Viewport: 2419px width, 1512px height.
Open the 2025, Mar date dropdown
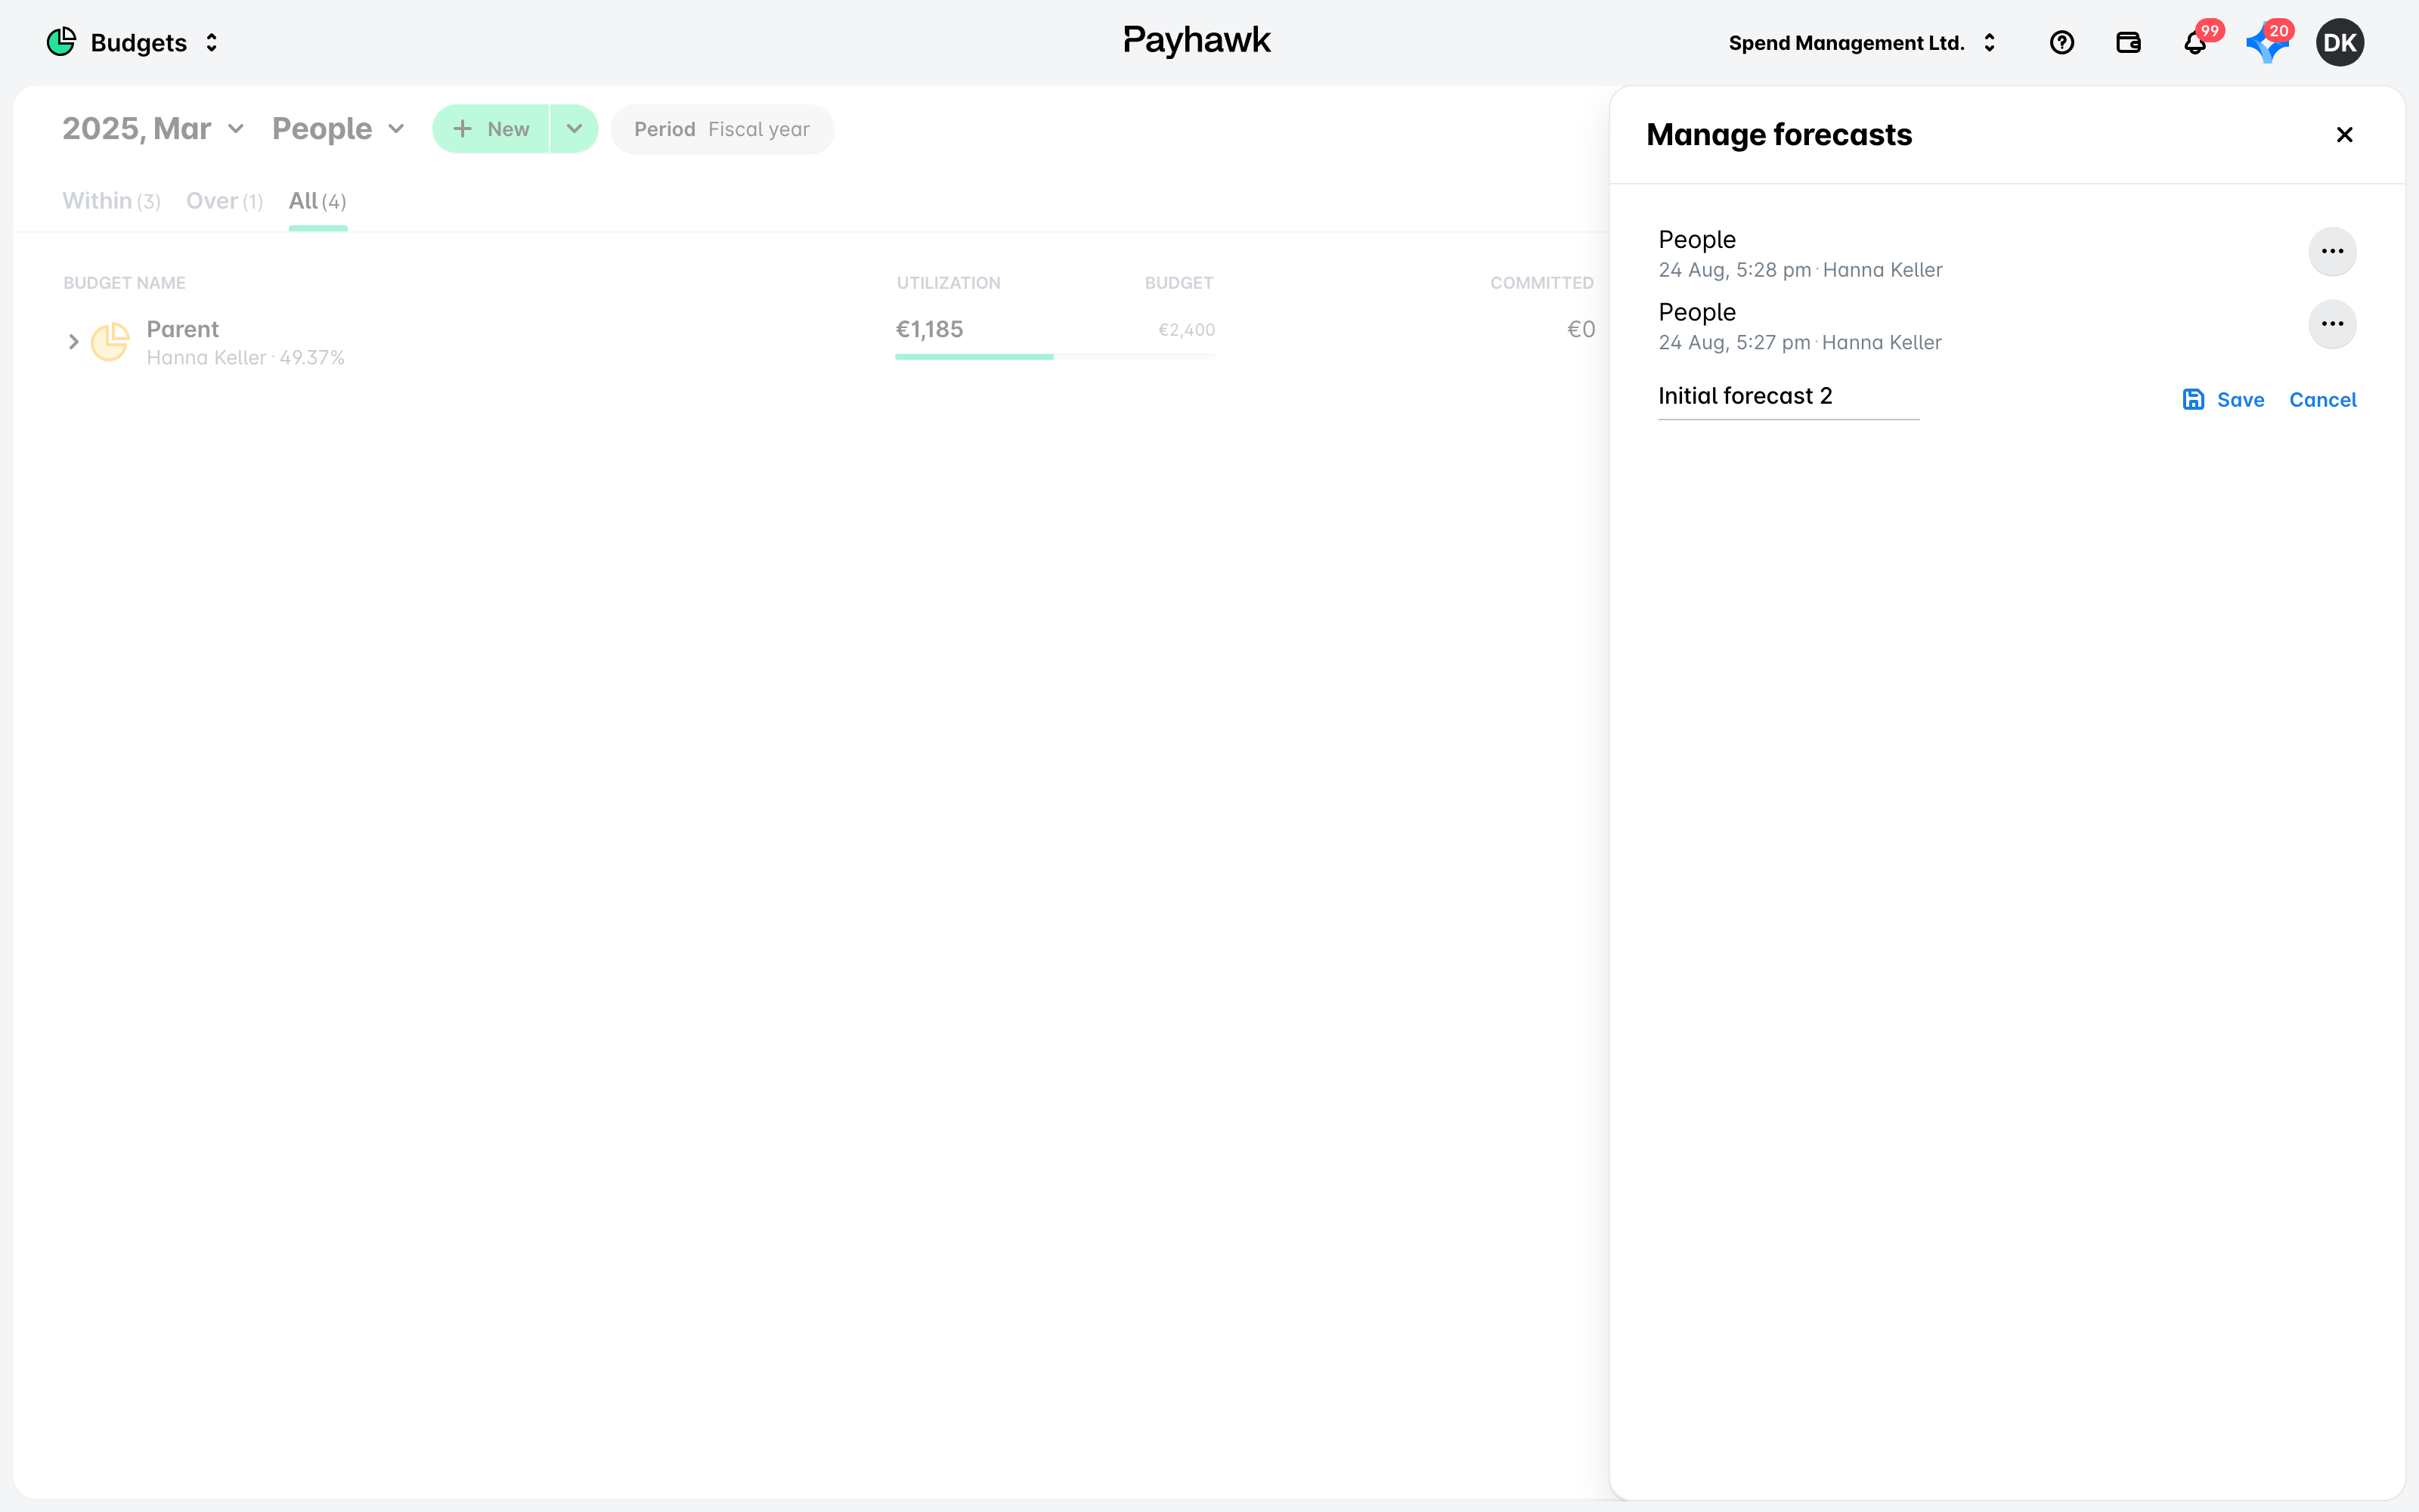153,129
